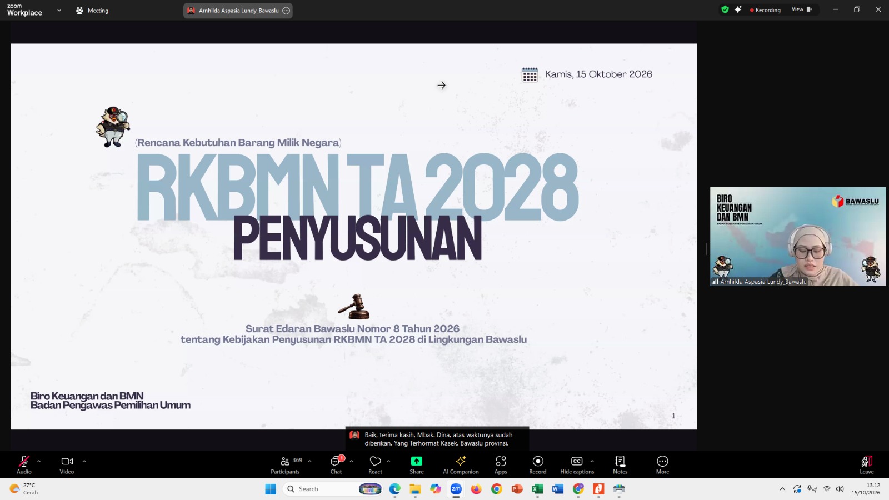Open the Chat panel

tap(336, 464)
